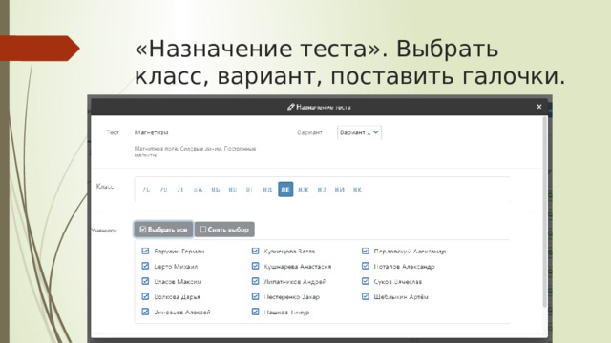Uncheck Липатников Андрей
The height and width of the screenshot is (343, 611).
coord(255,281)
